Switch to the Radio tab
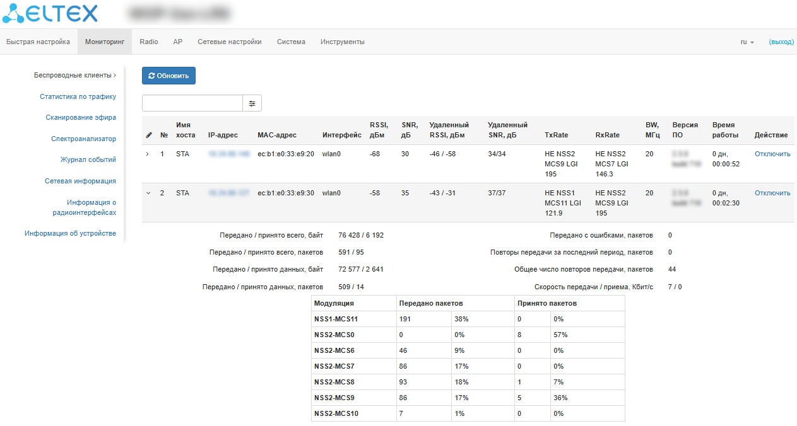This screenshot has width=797, height=426. (x=149, y=42)
